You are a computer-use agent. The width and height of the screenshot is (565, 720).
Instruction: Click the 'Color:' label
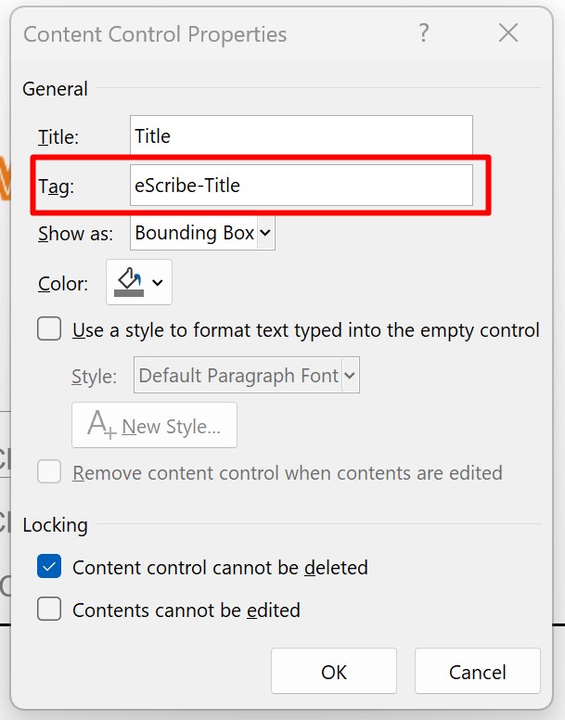[63, 283]
